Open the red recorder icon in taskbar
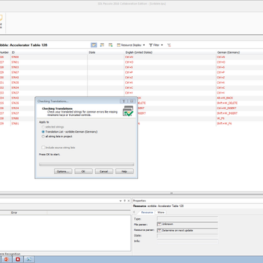This screenshot has height=263, width=263. (17, 260)
